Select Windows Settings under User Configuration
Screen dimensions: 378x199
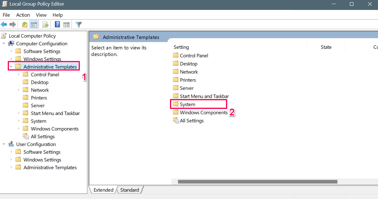click(x=42, y=159)
